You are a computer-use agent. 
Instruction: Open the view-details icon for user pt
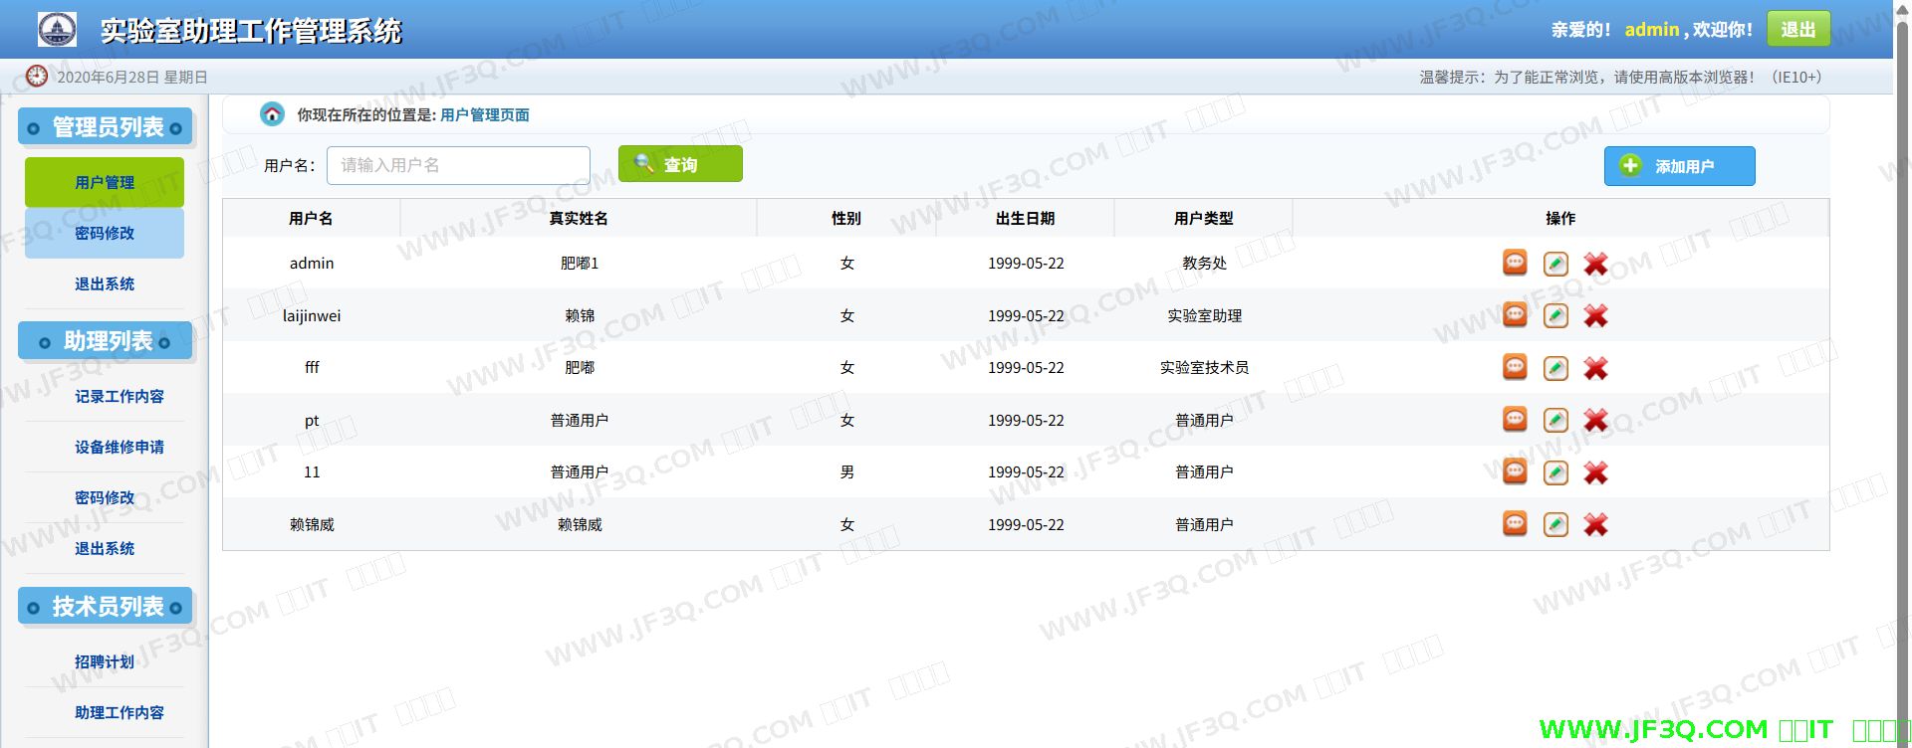(1514, 420)
